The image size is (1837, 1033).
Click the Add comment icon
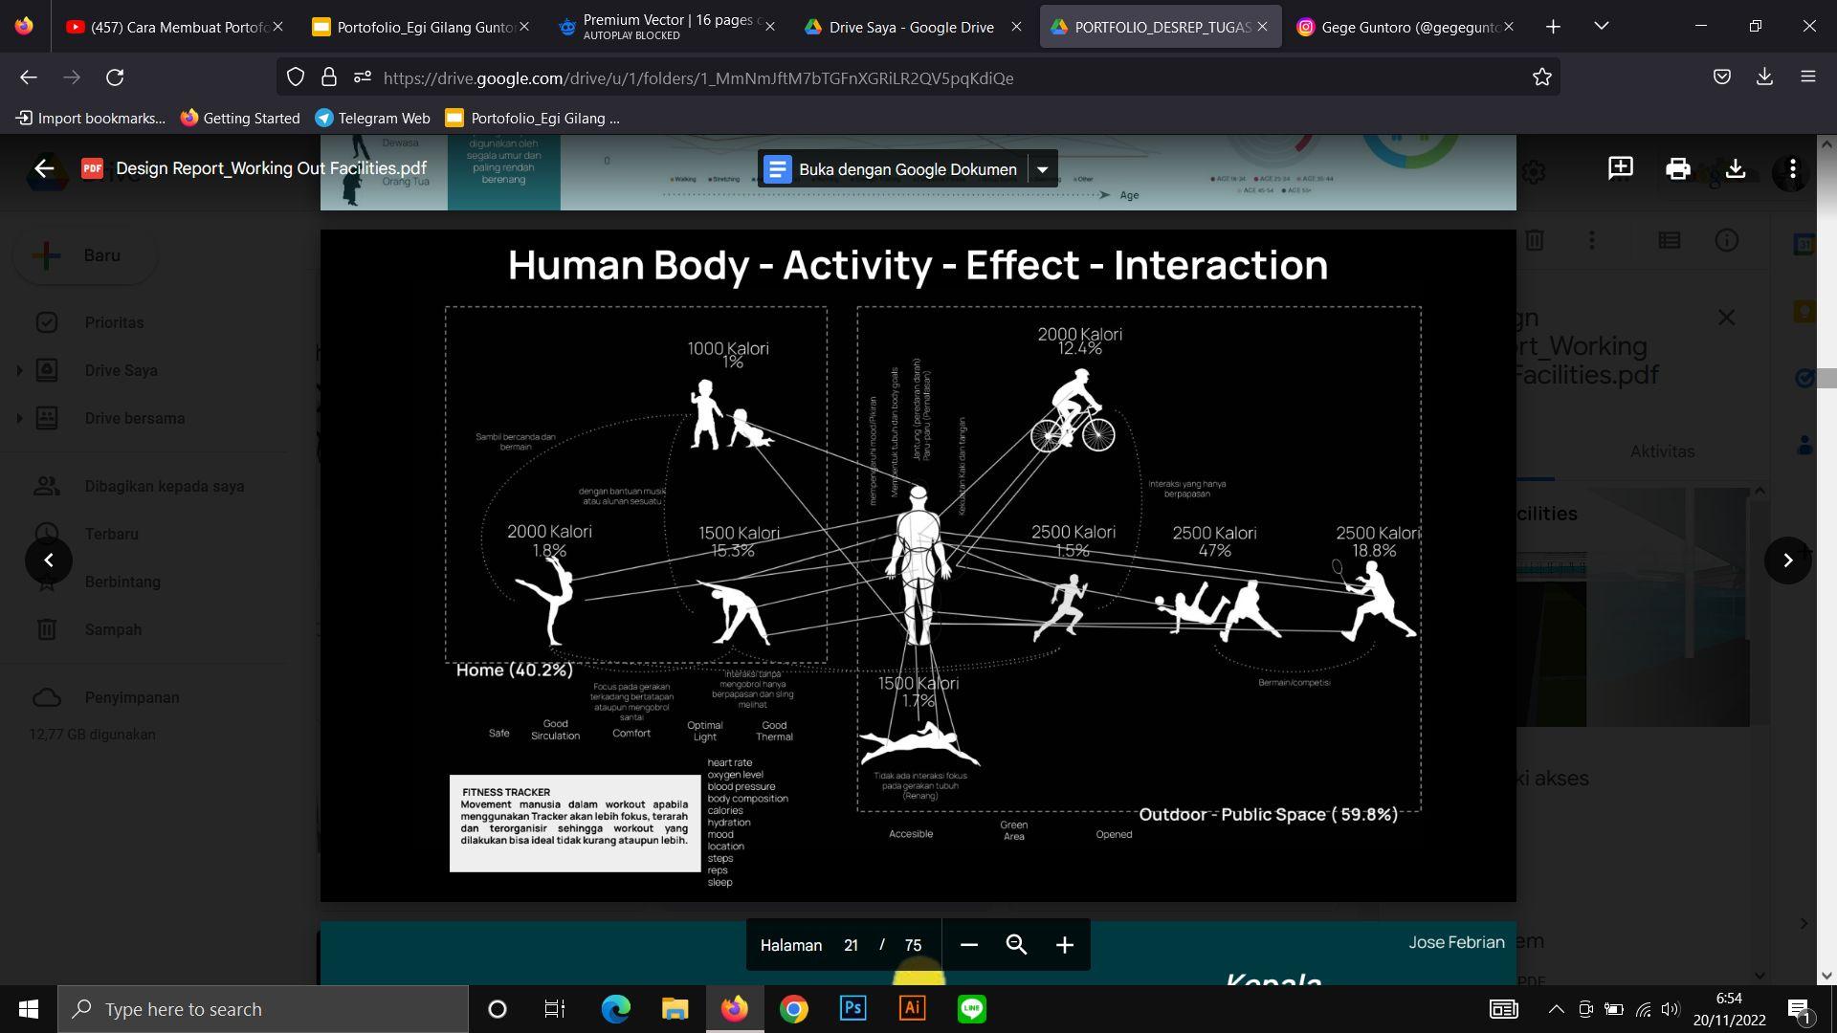[1620, 169]
